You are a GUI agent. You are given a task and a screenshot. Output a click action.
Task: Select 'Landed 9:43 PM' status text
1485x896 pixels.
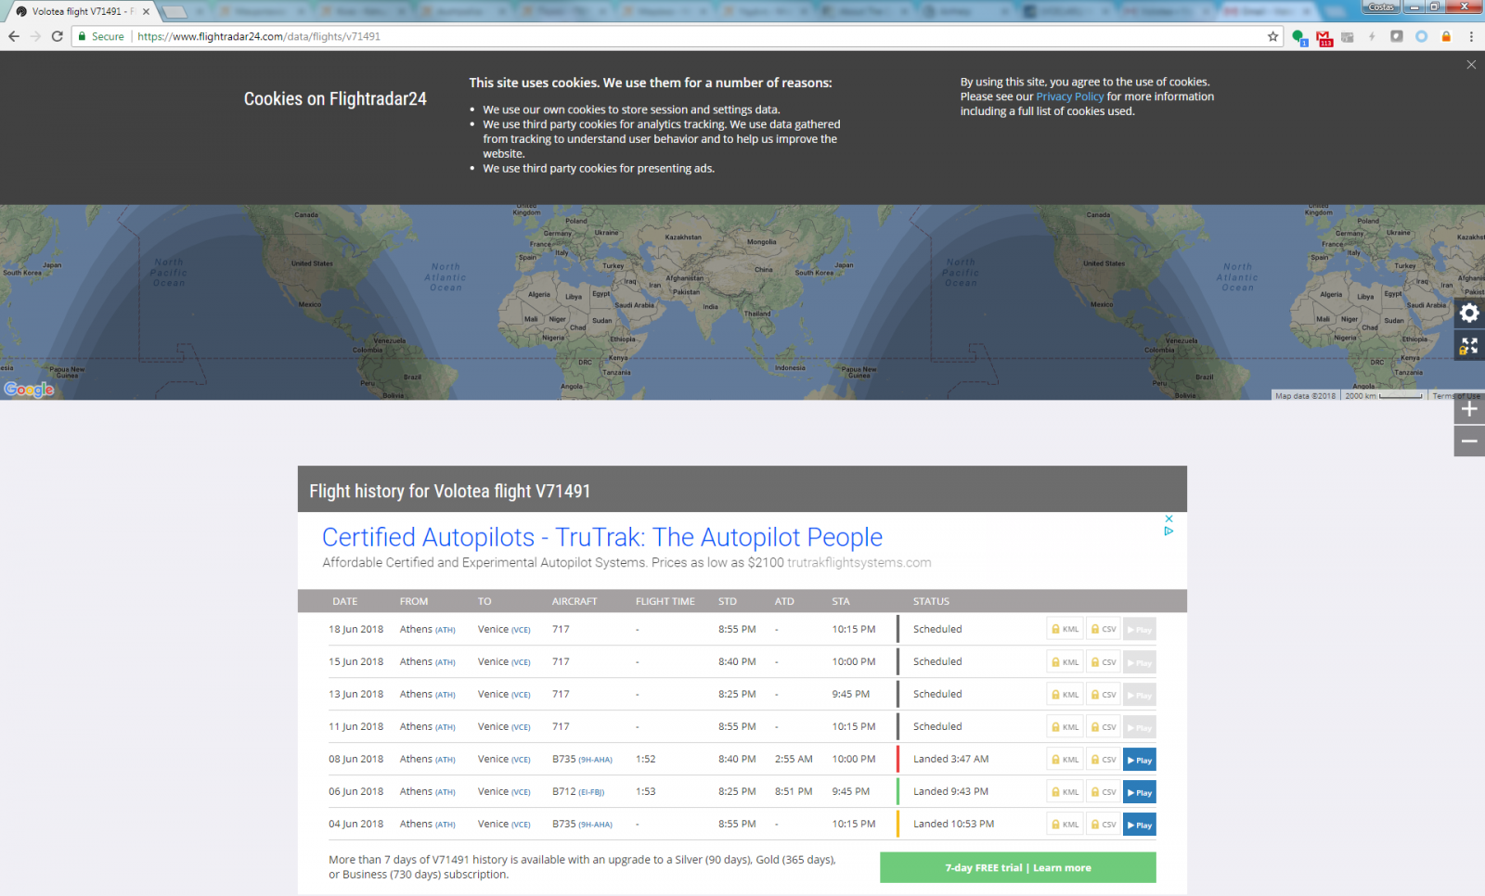tap(951, 791)
